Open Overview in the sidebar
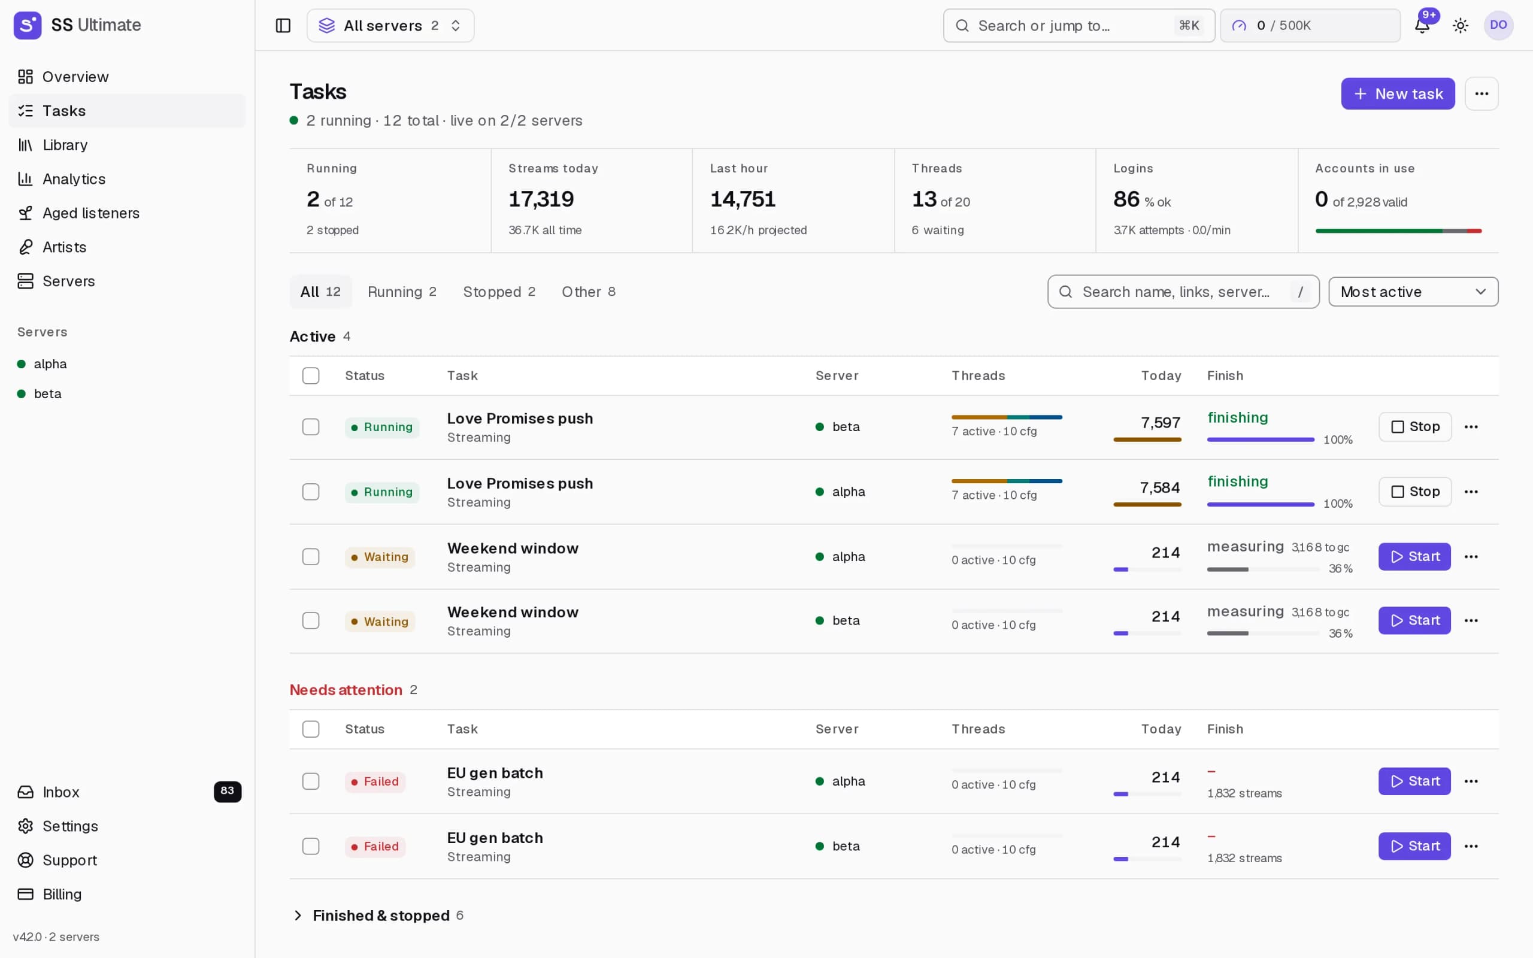 coord(127,77)
